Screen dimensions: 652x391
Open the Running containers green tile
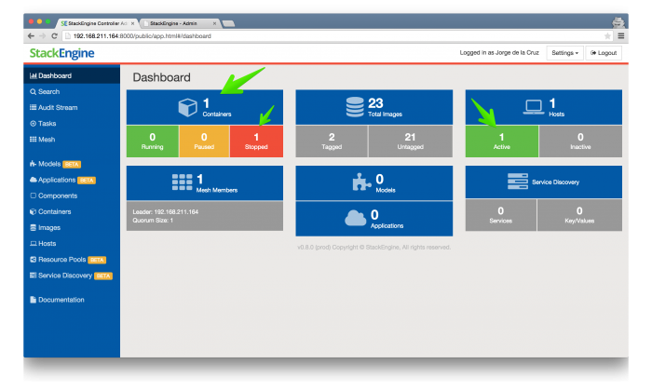152,142
